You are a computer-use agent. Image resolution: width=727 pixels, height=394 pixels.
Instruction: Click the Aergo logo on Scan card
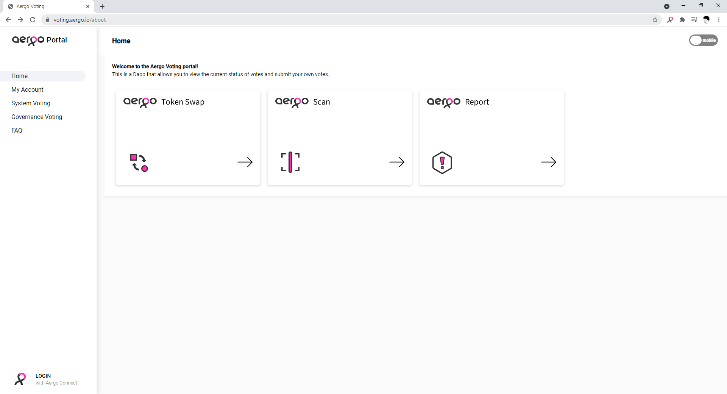[x=292, y=102]
